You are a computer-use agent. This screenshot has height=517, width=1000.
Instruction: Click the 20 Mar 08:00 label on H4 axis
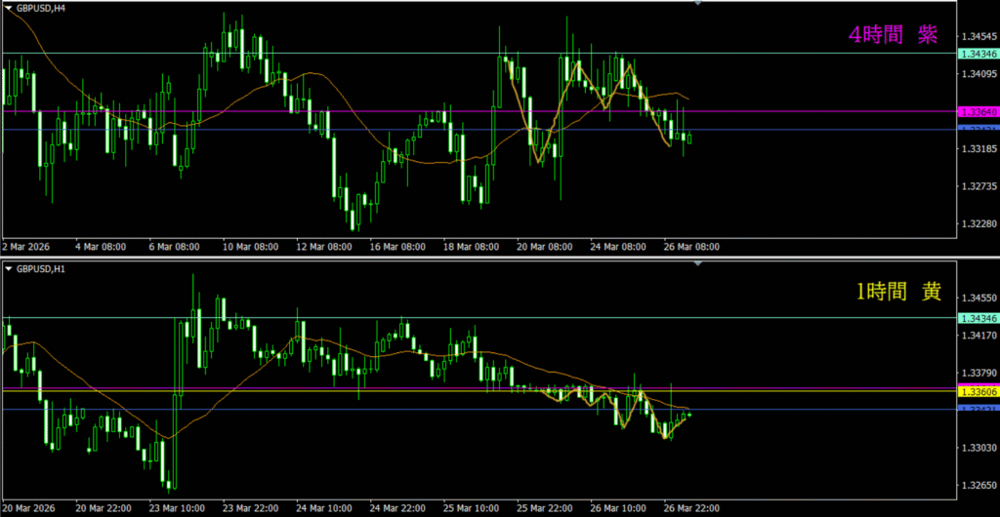pos(545,247)
